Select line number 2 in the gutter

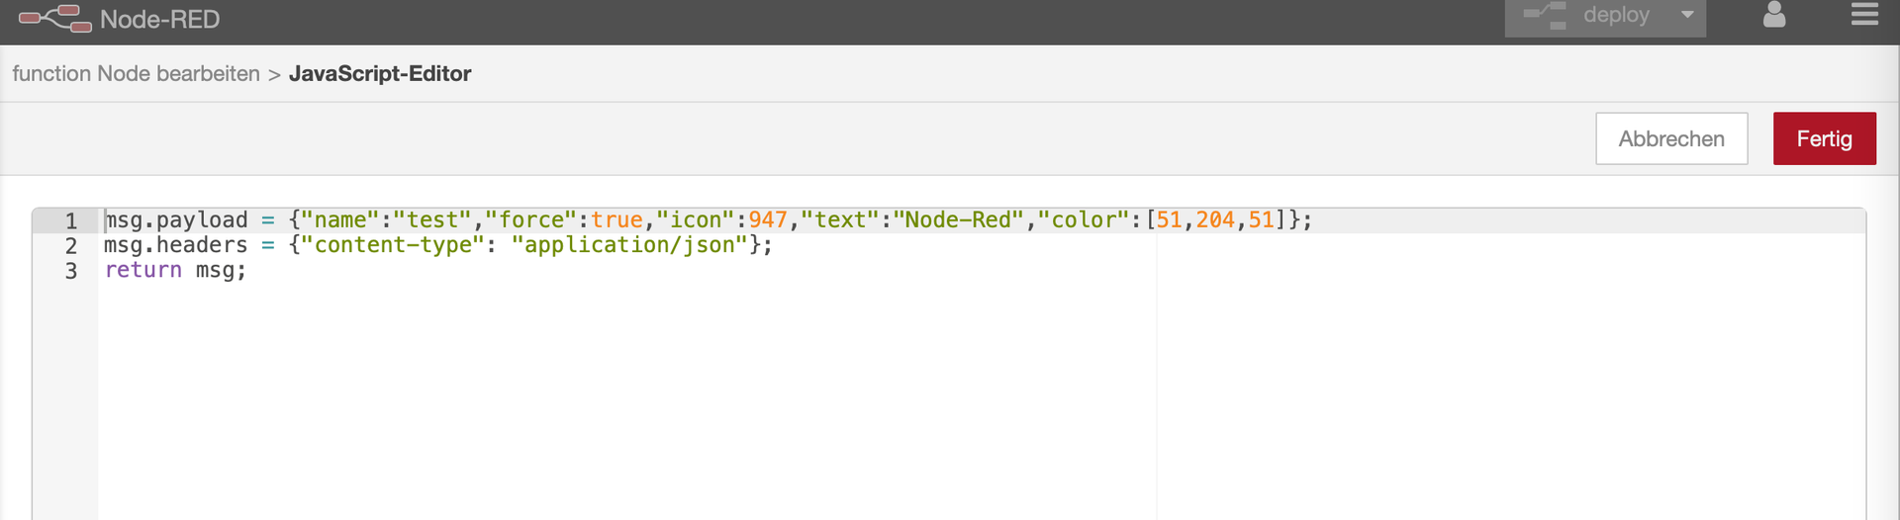[x=71, y=245]
